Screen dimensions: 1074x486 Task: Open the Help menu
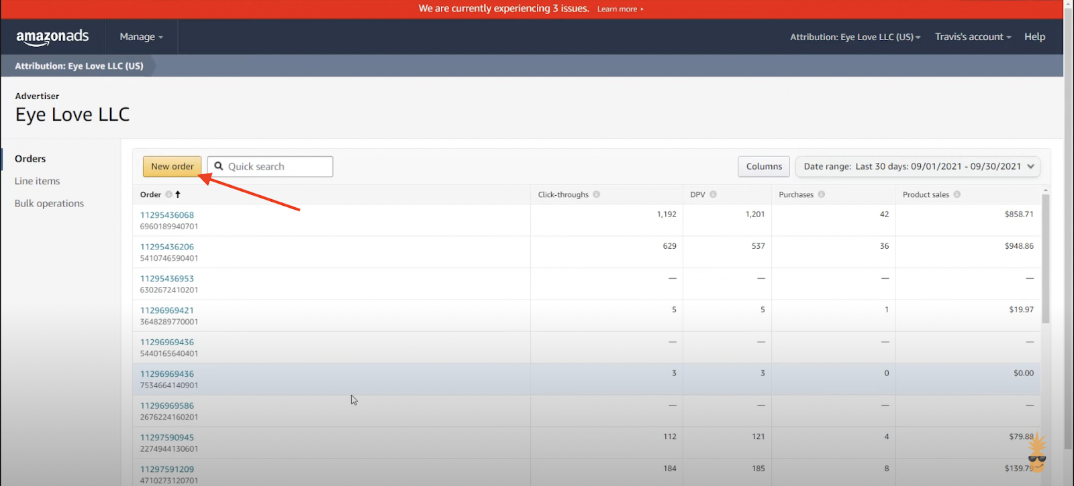click(x=1034, y=37)
